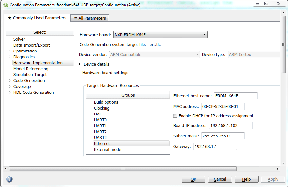The image size is (288, 187).
Task: Expand the Optimization tree node
Action: pos(10,51)
